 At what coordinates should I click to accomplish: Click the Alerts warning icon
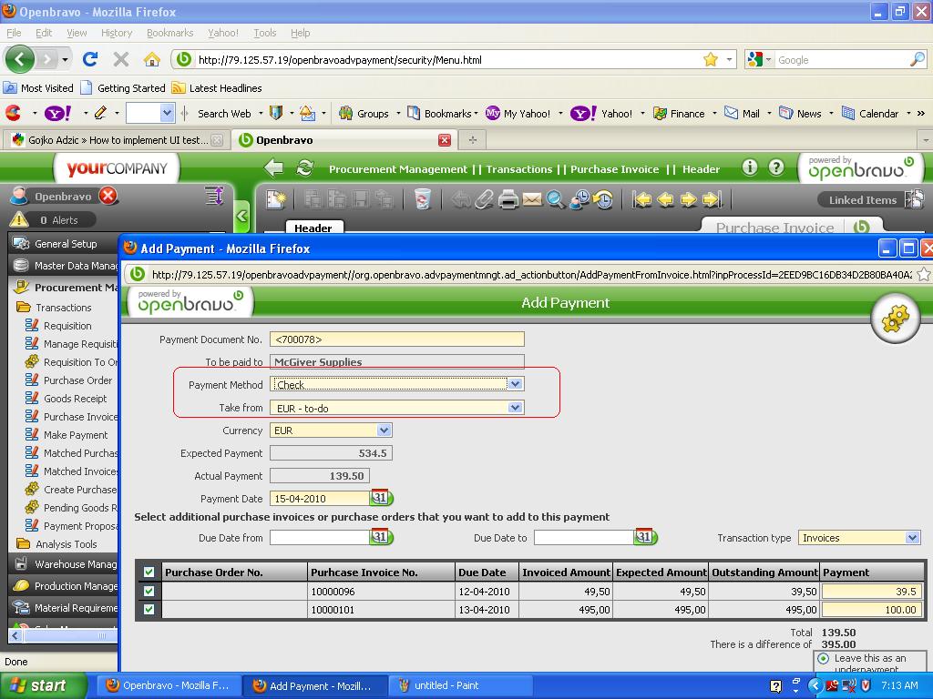[x=19, y=219]
